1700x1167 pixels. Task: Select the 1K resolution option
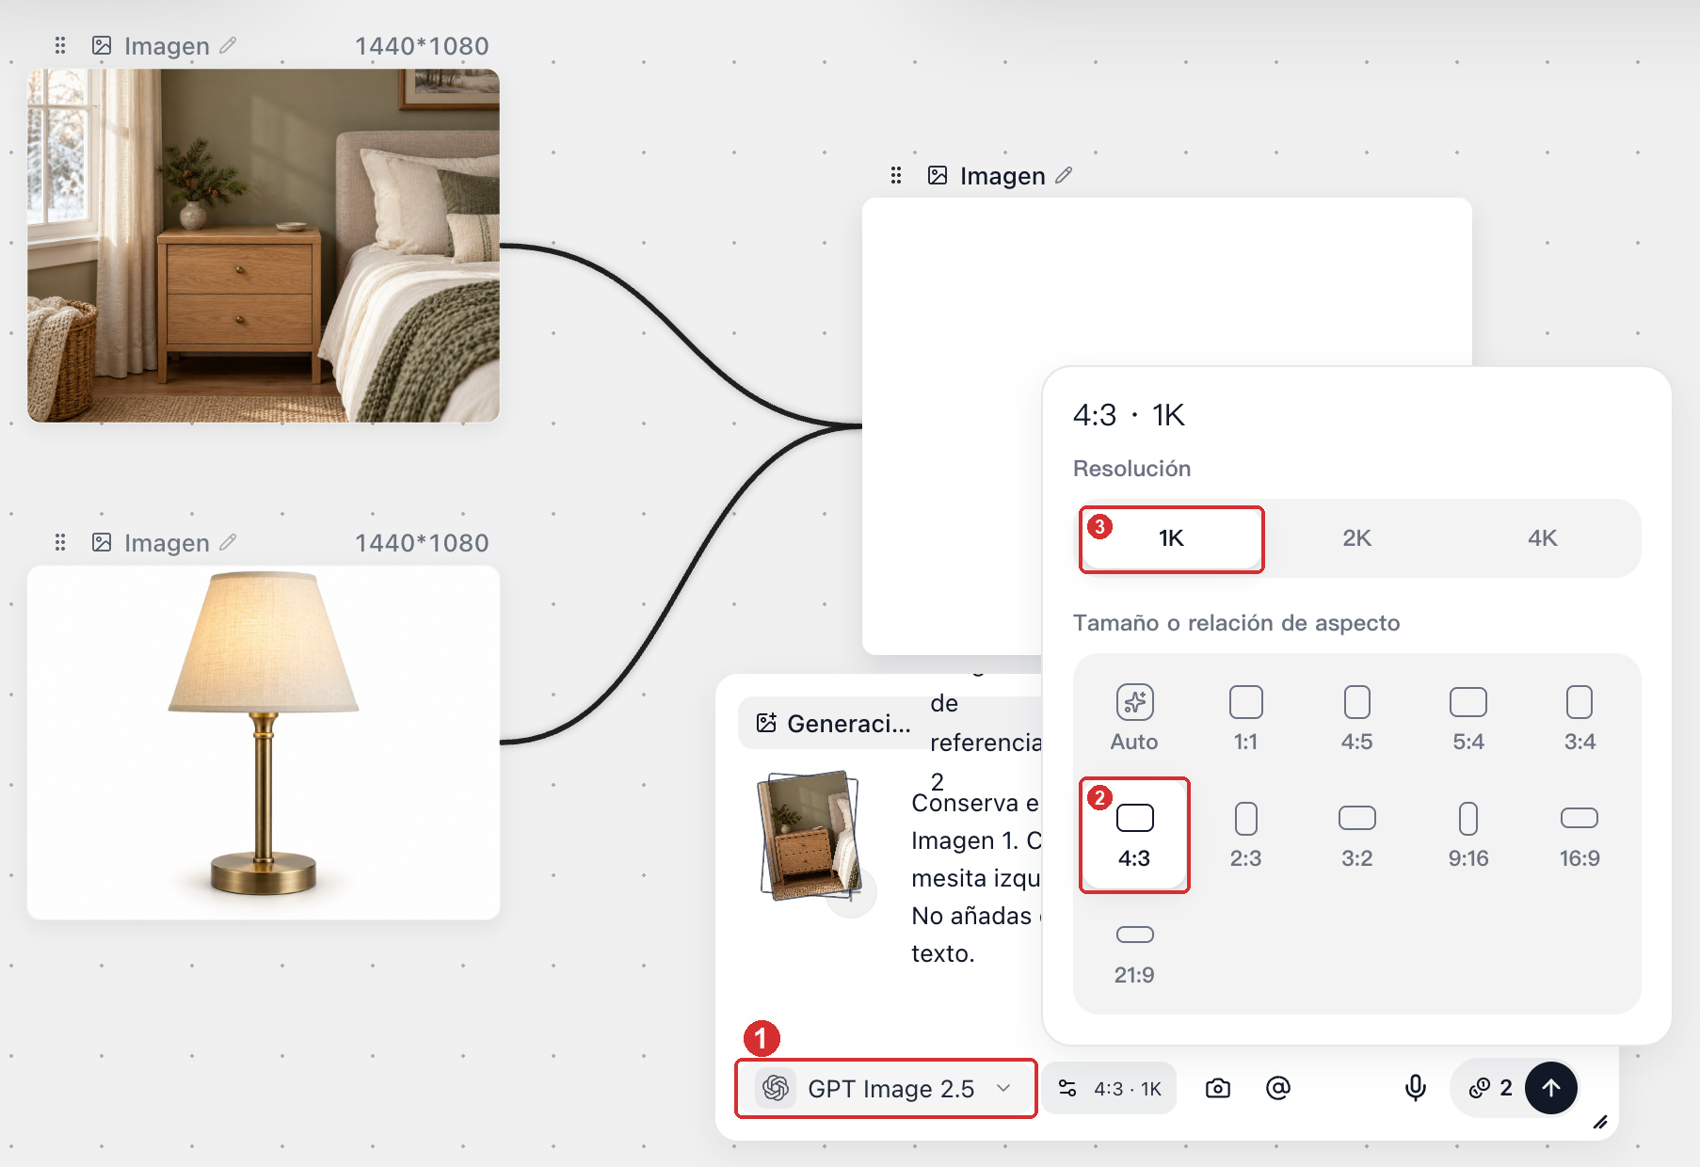point(1171,538)
